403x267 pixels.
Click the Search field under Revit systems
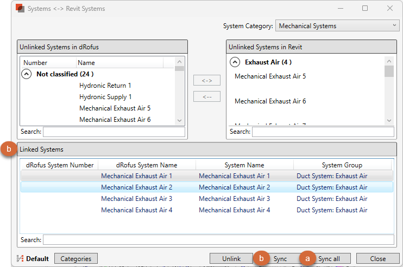[323, 132]
